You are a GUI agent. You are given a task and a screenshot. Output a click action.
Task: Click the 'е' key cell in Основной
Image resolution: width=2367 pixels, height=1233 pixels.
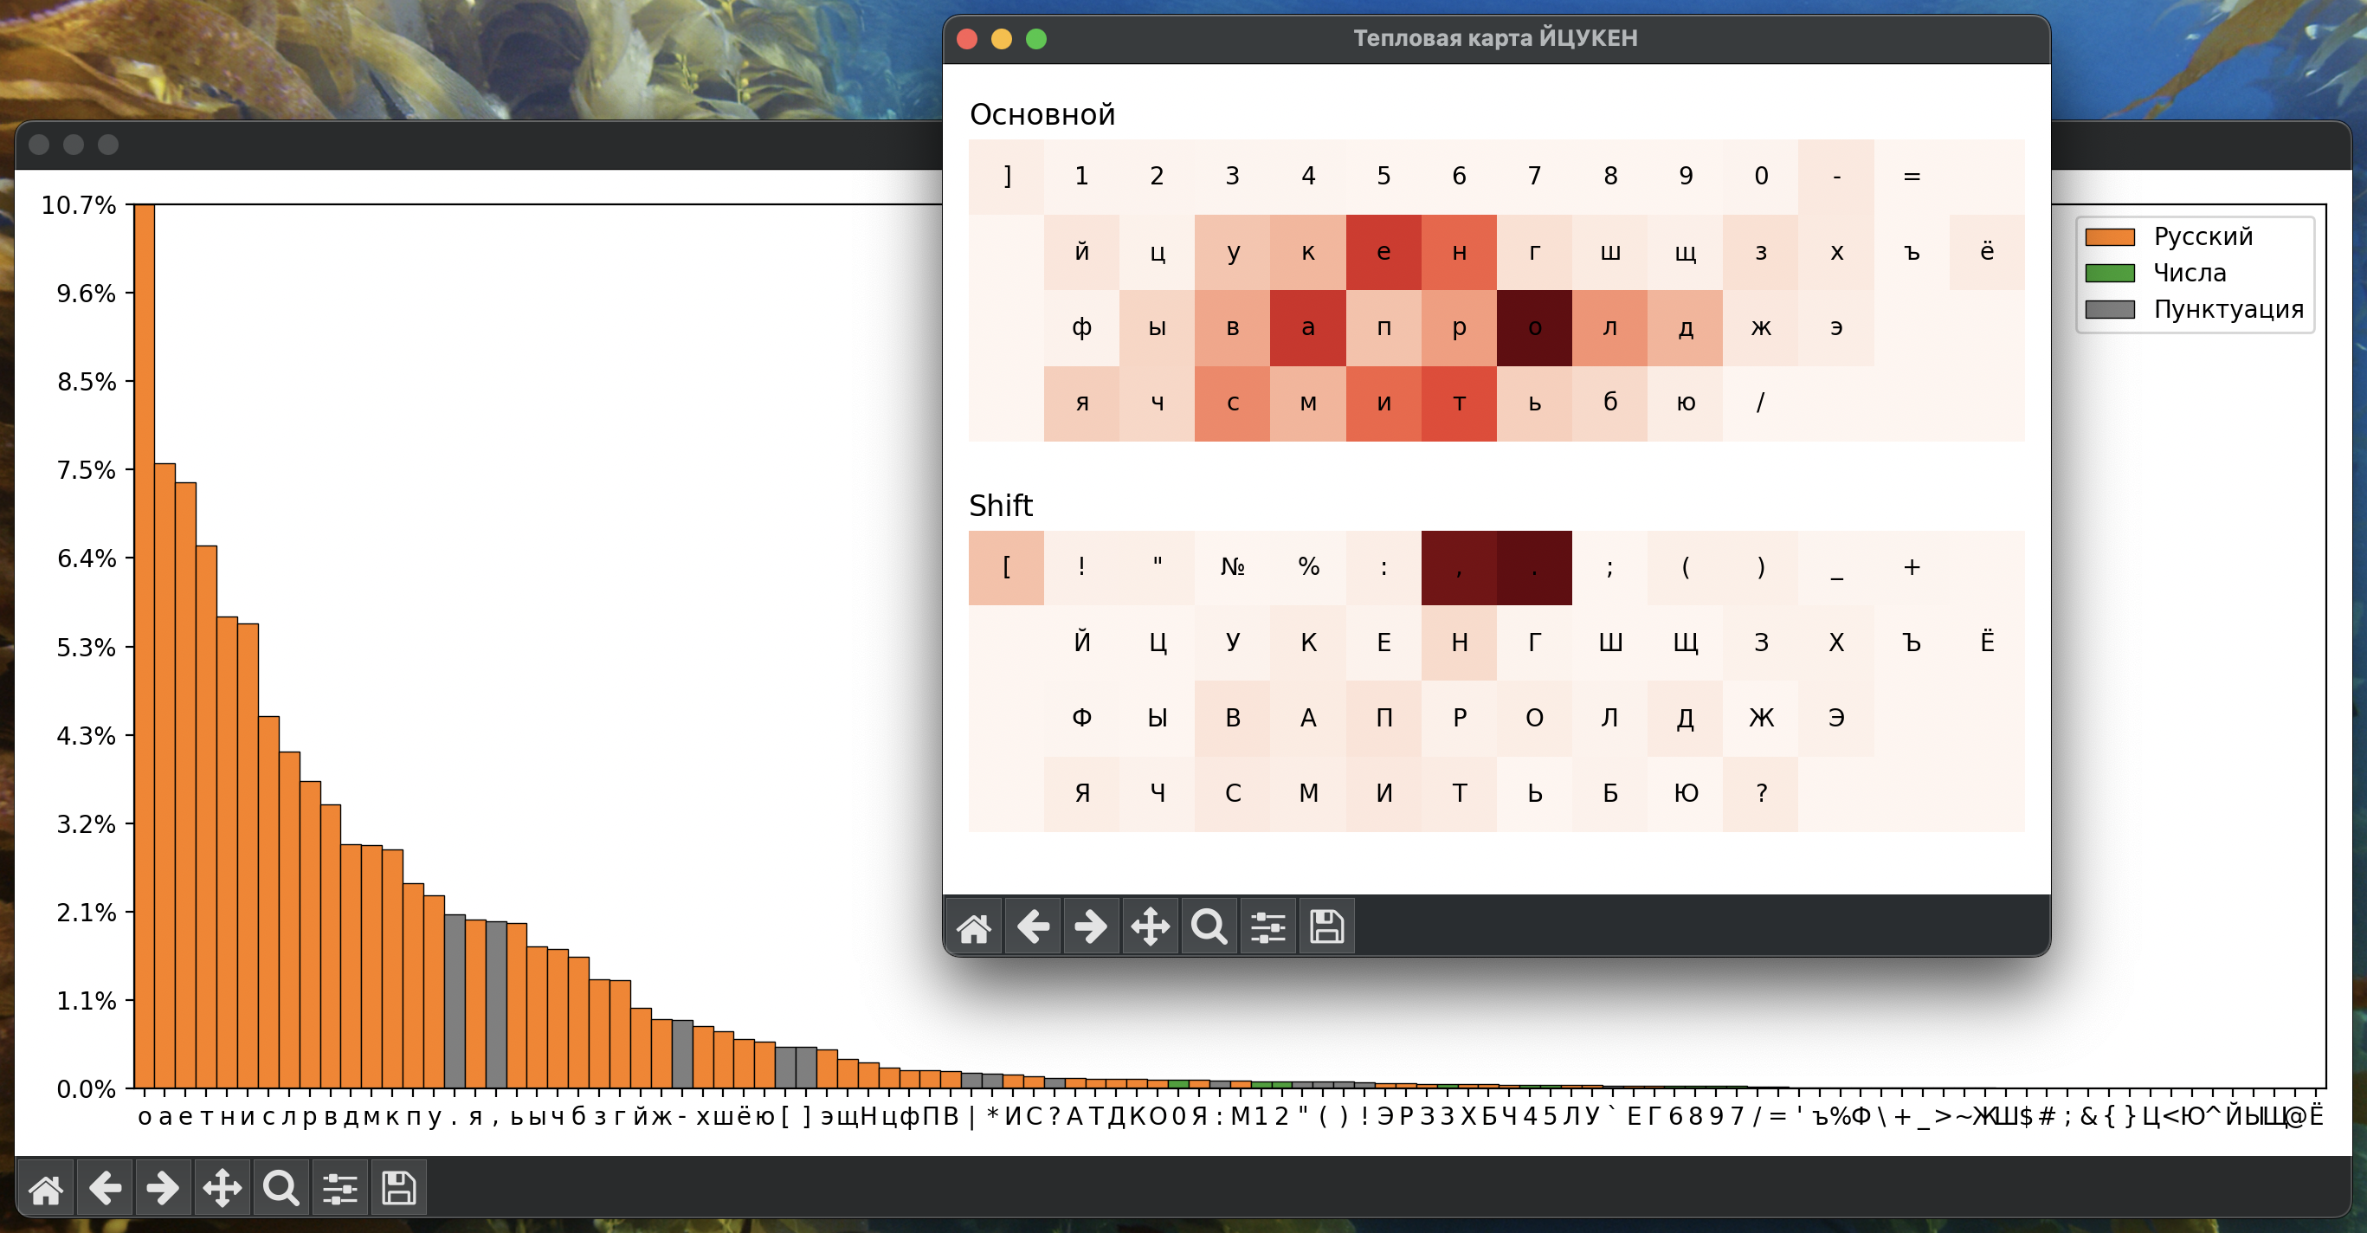pos(1383,253)
